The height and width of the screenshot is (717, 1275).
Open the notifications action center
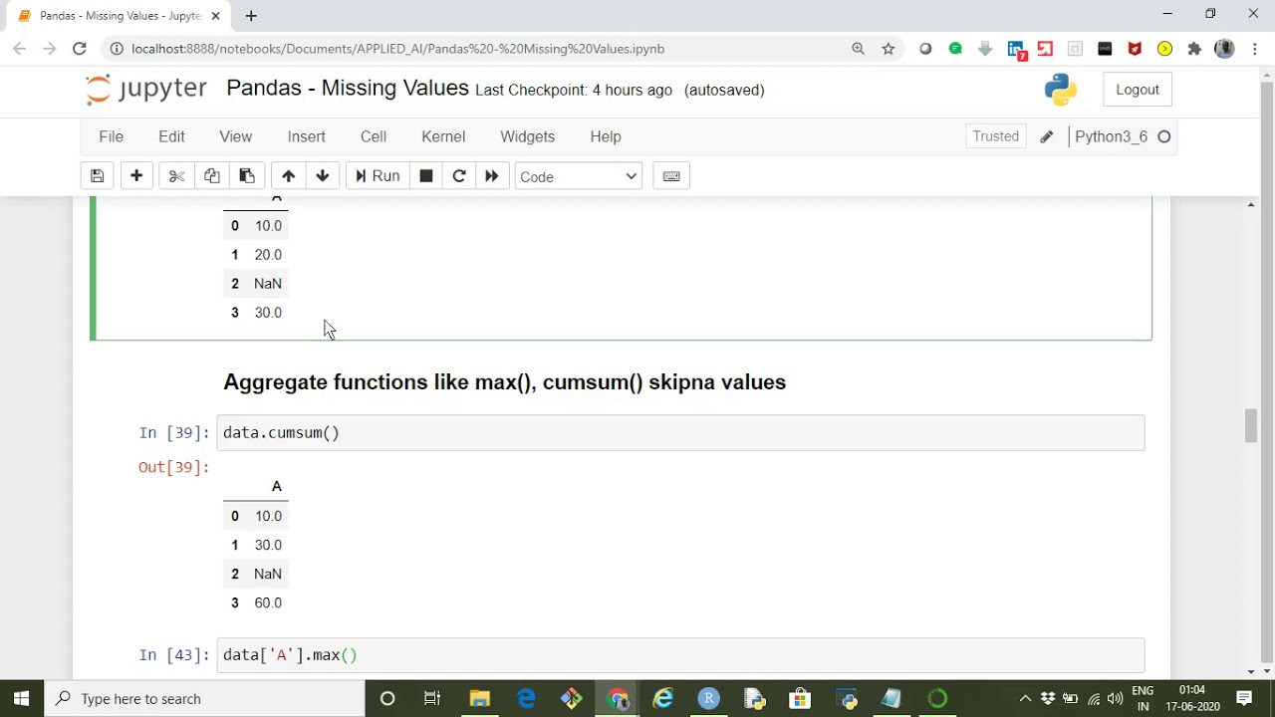[1244, 698]
